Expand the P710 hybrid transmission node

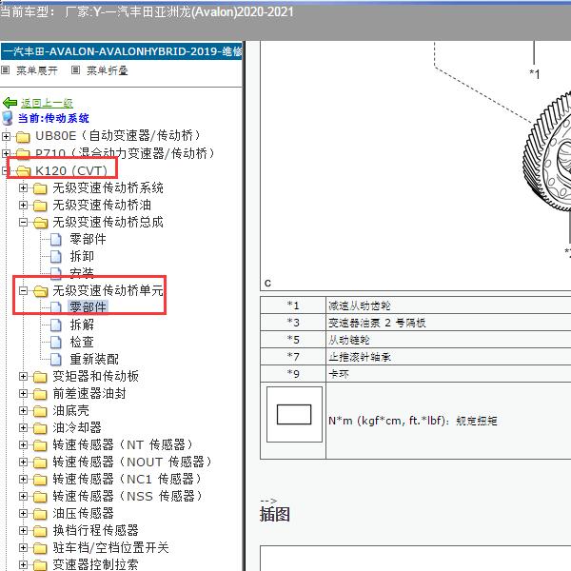point(6,153)
